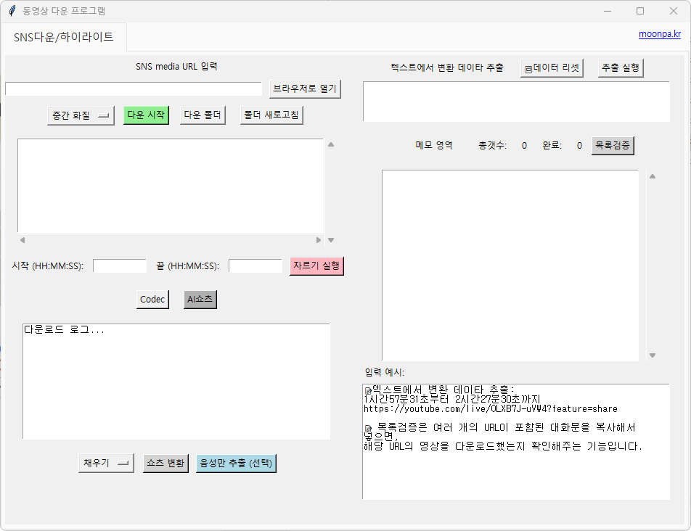The image size is (691, 531).
Task: Open the moonpa.kr link
Action: point(659,34)
